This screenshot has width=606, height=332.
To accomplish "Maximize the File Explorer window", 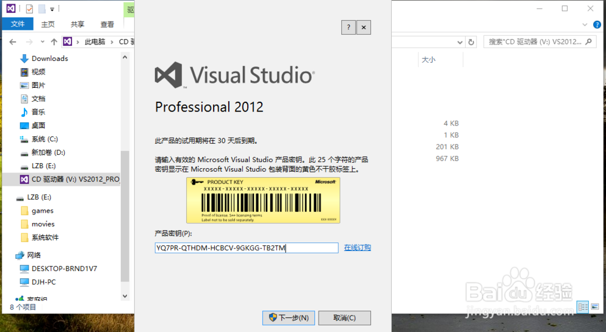I will click(565, 9).
